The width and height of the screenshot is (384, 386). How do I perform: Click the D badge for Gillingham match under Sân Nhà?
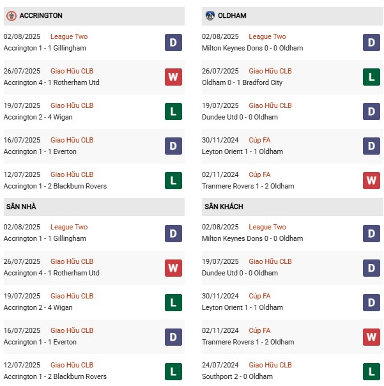173,233
